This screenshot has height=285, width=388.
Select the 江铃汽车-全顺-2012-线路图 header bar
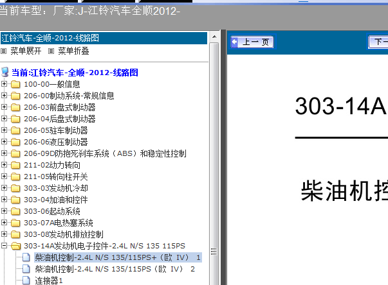click(104, 39)
